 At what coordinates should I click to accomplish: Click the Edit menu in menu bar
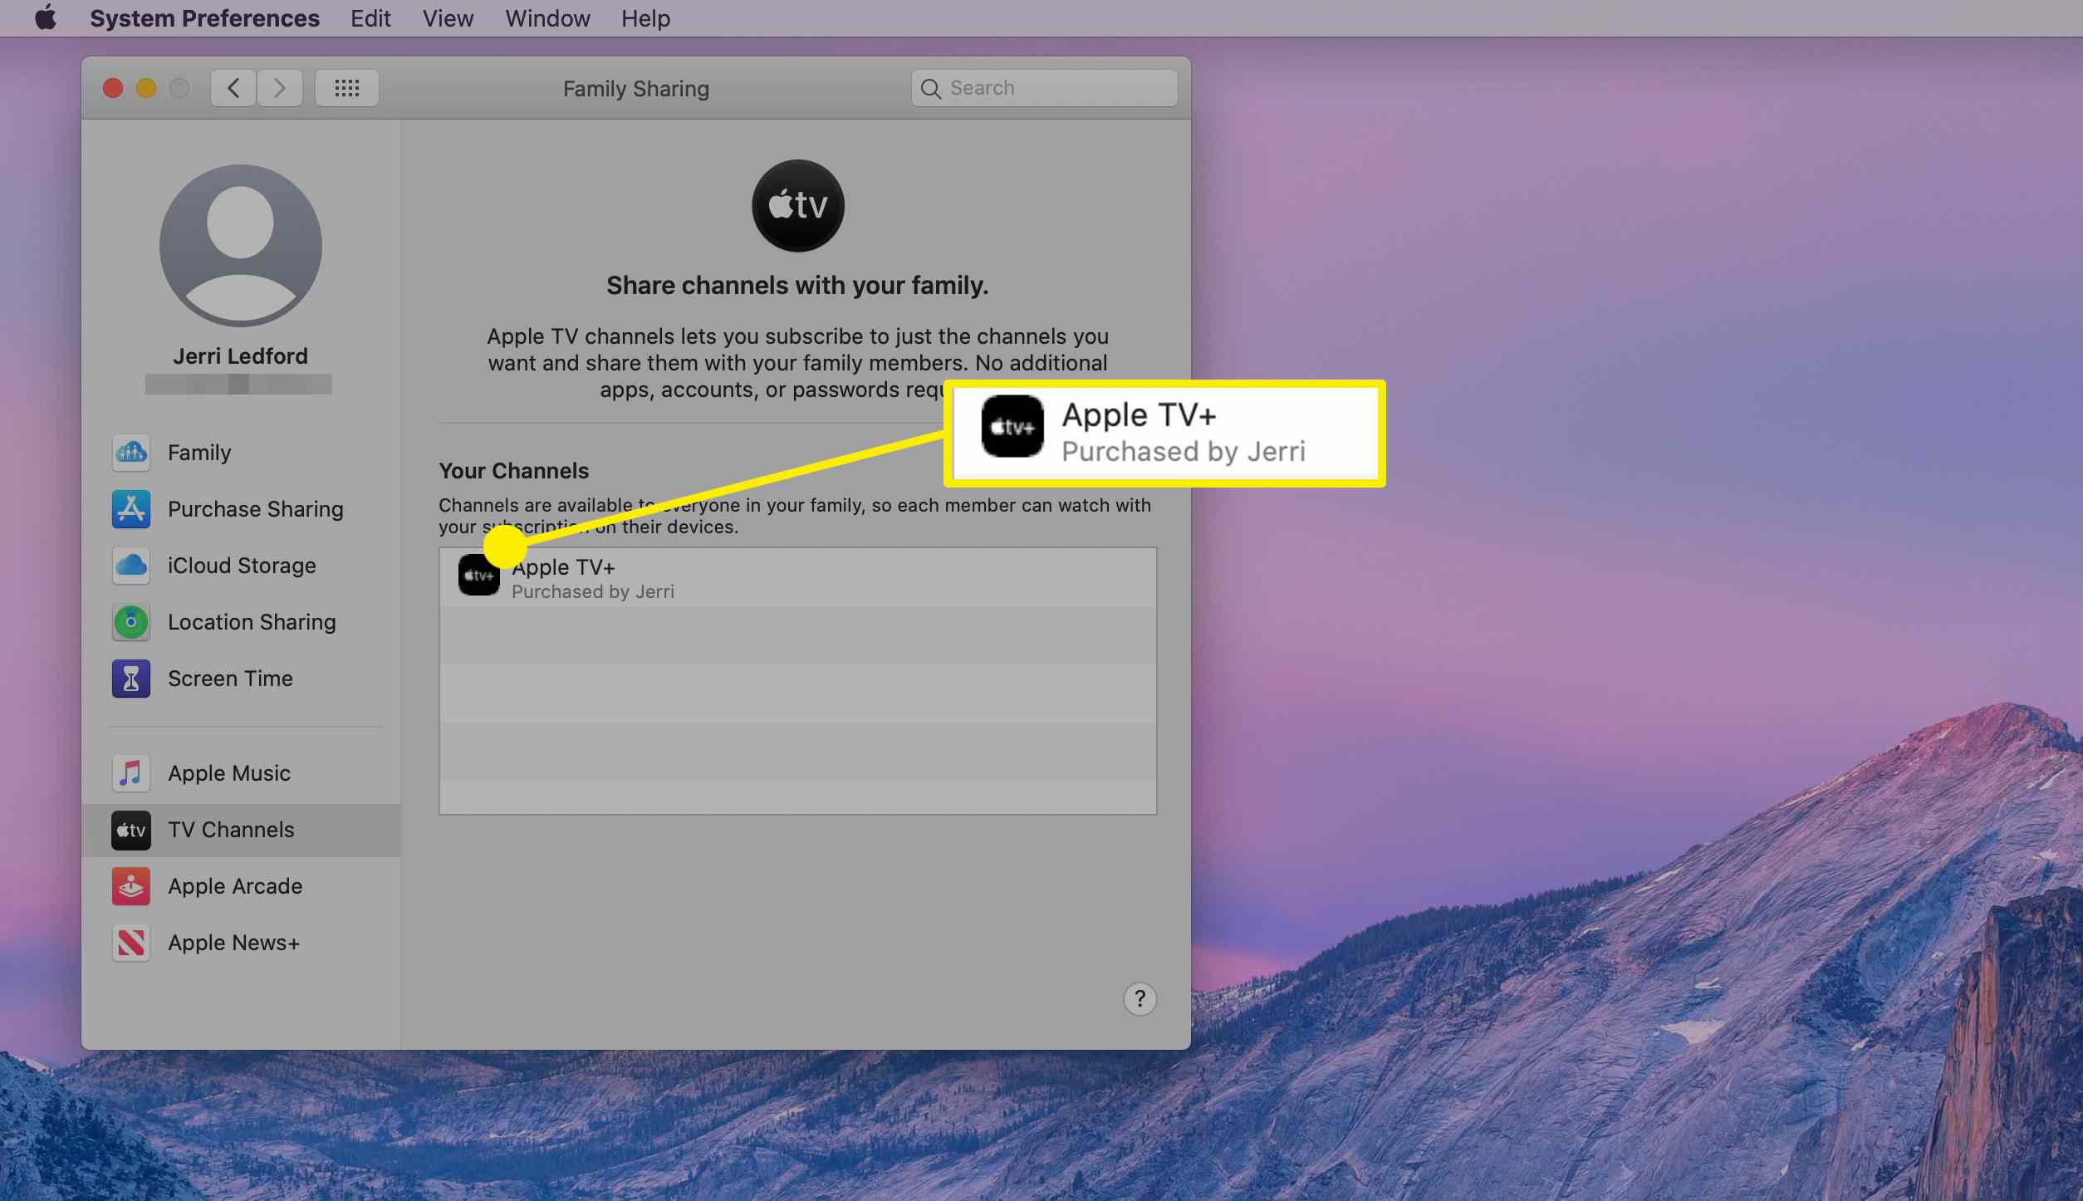click(372, 18)
